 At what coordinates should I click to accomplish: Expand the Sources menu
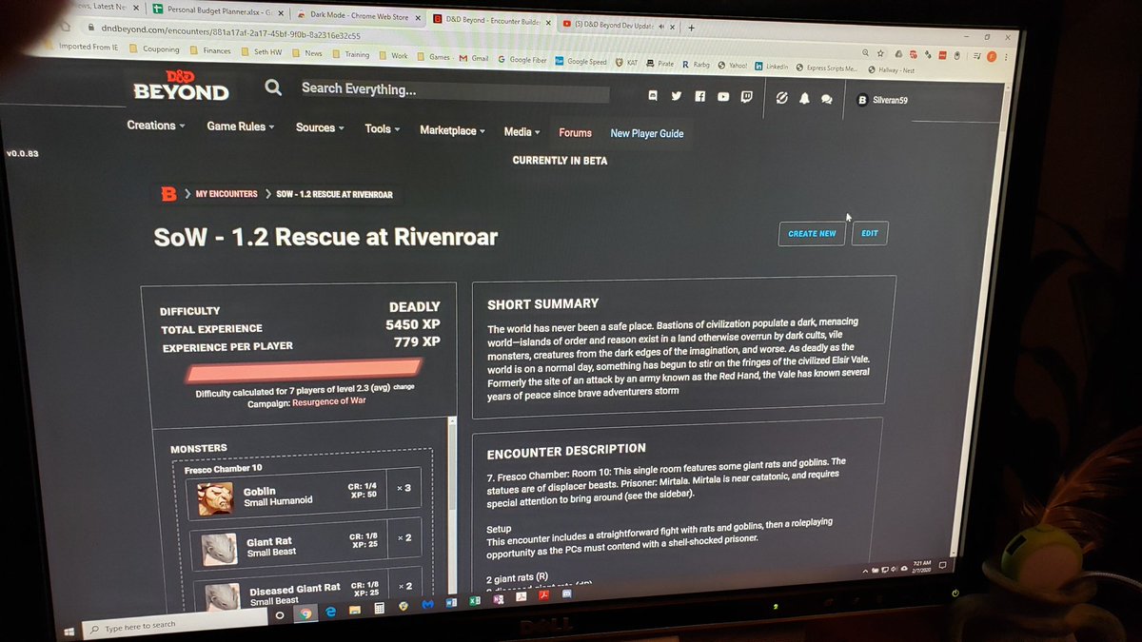pos(320,127)
